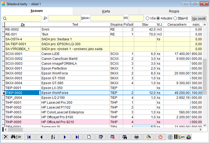
Task: Click SADA pro: EPSON LQ-300 cell
Action: [x=75, y=44]
